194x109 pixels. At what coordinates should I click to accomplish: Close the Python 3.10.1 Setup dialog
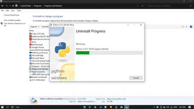[141, 25]
